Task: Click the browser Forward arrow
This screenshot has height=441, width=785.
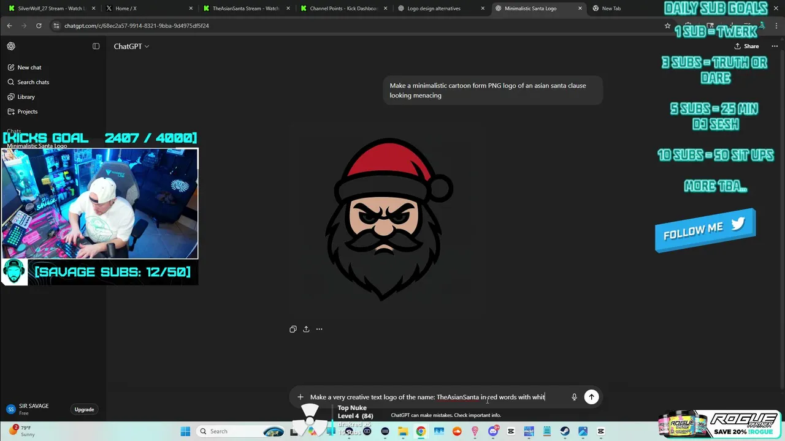Action: coord(24,26)
